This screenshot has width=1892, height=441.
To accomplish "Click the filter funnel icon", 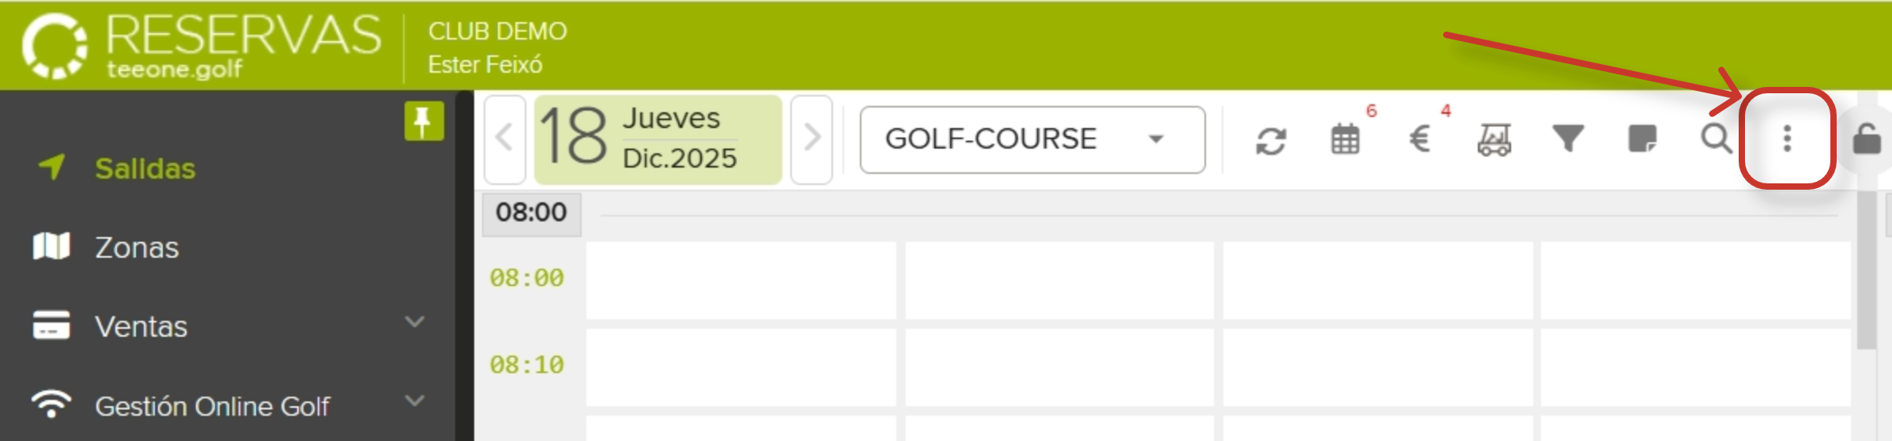I will [x=1568, y=139].
